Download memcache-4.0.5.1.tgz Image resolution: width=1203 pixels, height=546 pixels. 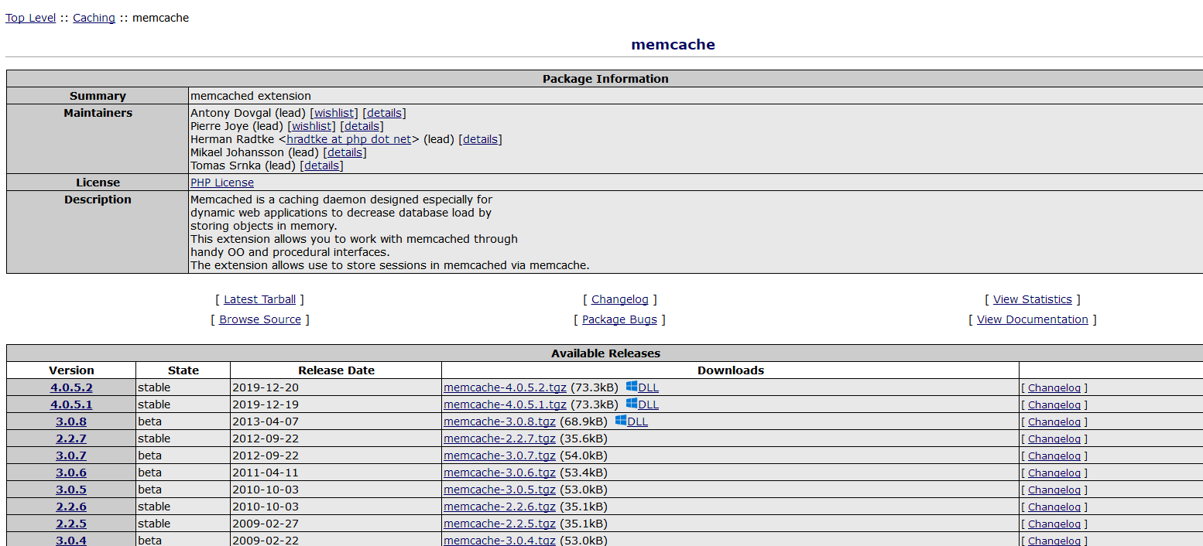(x=505, y=404)
